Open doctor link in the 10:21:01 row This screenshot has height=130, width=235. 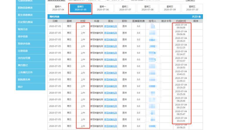111,119
